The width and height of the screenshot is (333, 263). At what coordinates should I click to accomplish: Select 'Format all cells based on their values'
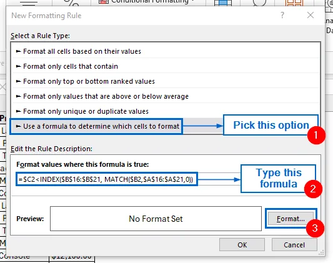(166, 51)
